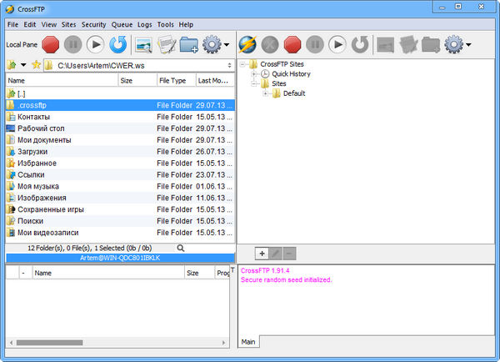This screenshot has height=362, width=500.
Task: Click the local pane red Stop button
Action: [x=49, y=44]
